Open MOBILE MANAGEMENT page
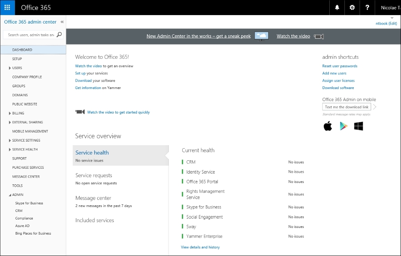Screen dimensions: 401x256 tap(30, 131)
